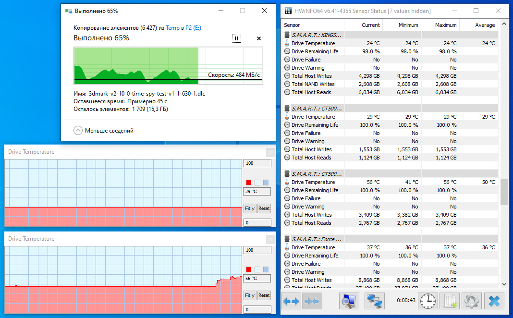Click the blue double-arrow navigation icon
The image size is (513, 318).
click(x=291, y=301)
